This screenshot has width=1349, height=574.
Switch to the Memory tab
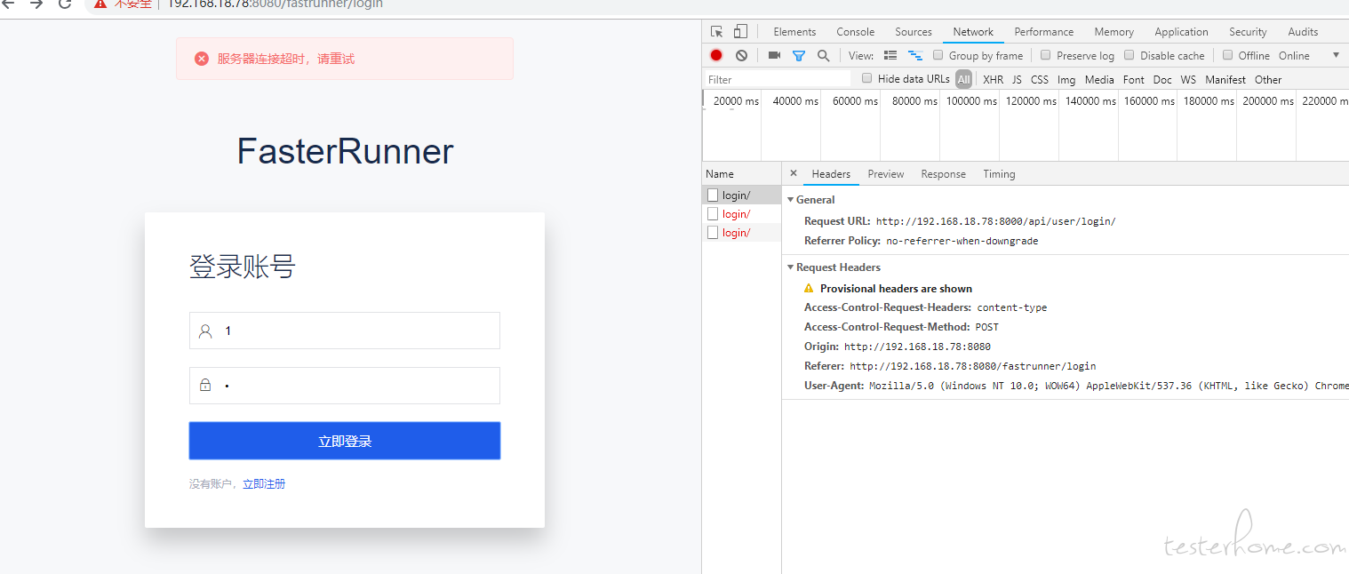(x=1114, y=32)
